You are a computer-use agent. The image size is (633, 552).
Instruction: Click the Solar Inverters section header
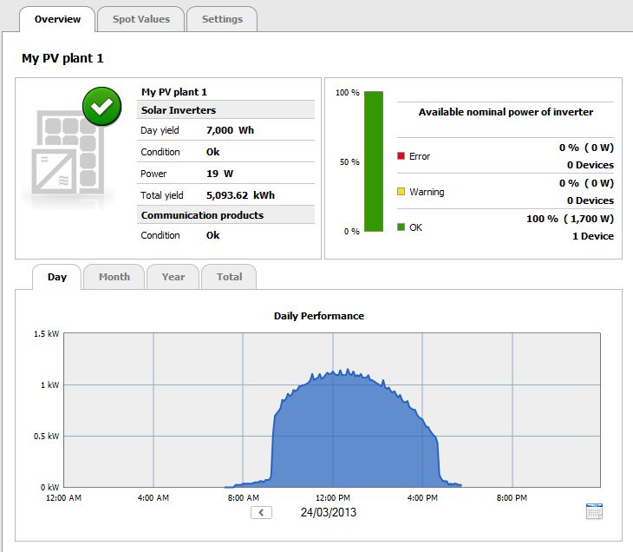pyautogui.click(x=179, y=110)
